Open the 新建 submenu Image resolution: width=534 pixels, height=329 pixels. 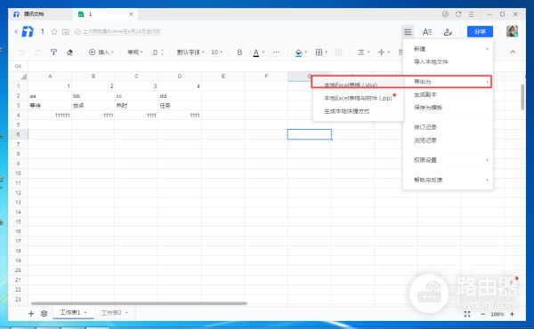tap(448, 49)
